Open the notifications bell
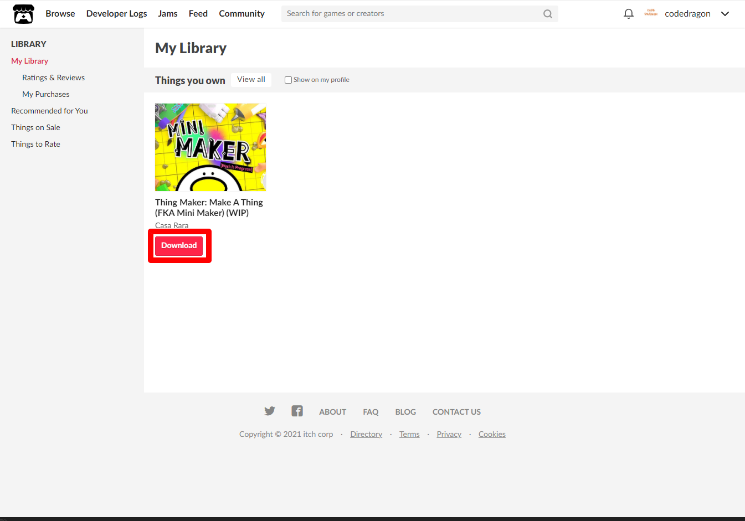The width and height of the screenshot is (745, 521). click(628, 14)
